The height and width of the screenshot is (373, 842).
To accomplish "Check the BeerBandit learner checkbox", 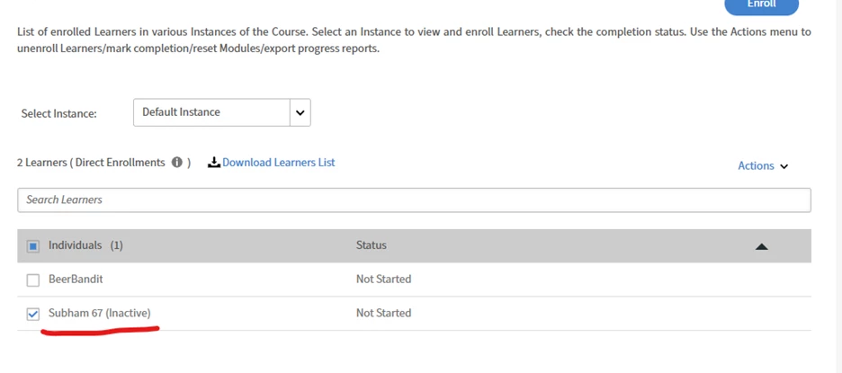I will pos(33,280).
